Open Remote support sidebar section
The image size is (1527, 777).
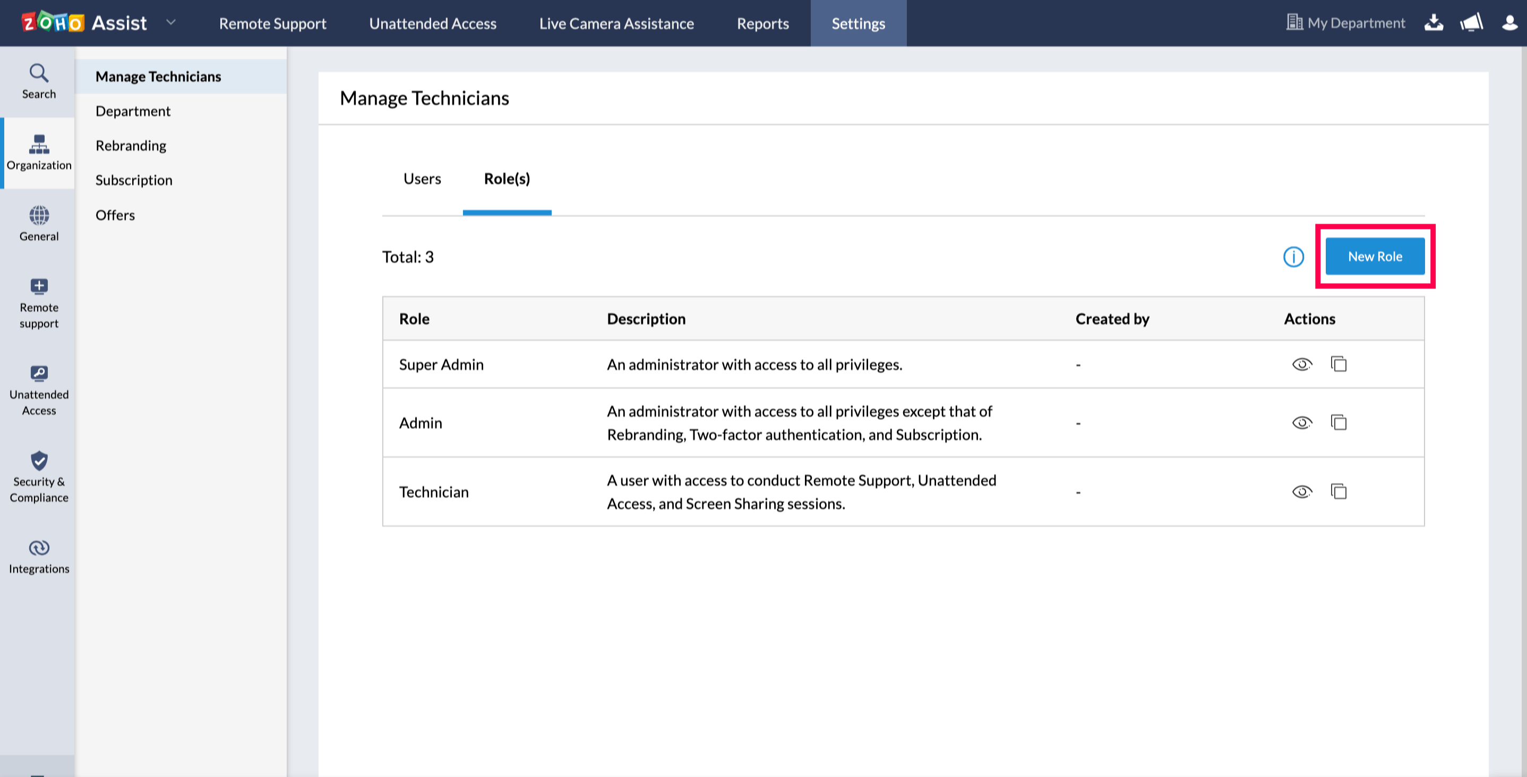[39, 303]
